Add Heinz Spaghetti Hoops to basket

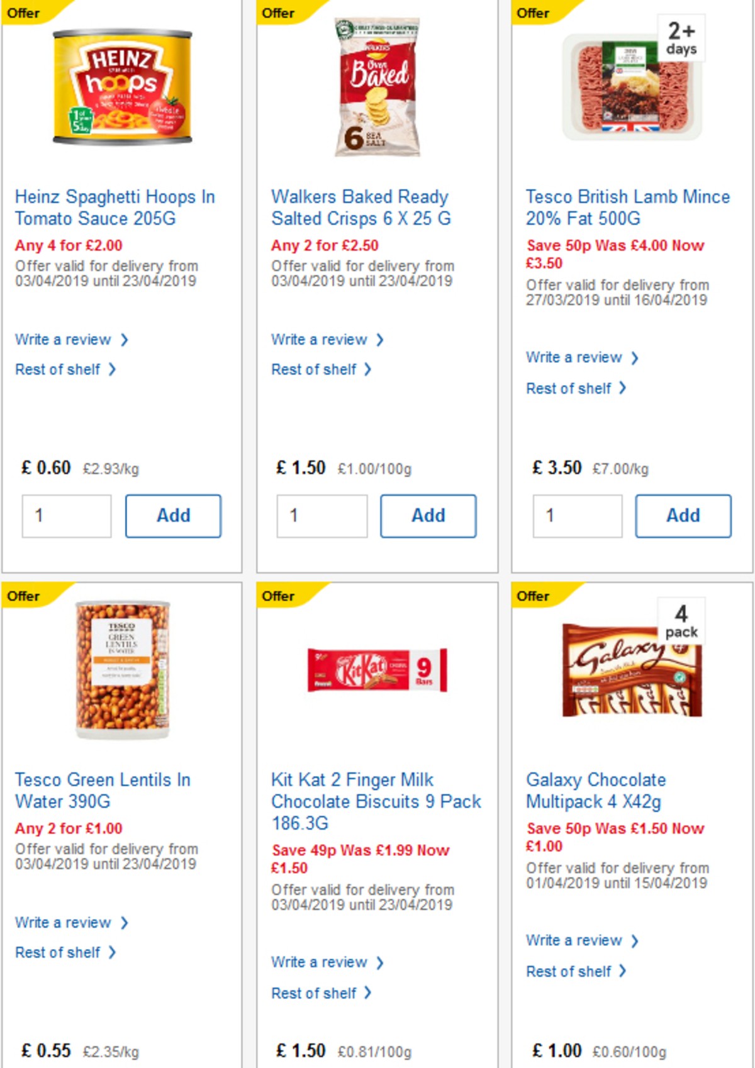[173, 515]
